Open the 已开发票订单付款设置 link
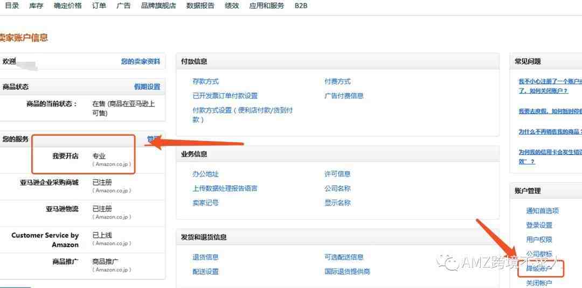This screenshot has width=582, height=288. 225,96
